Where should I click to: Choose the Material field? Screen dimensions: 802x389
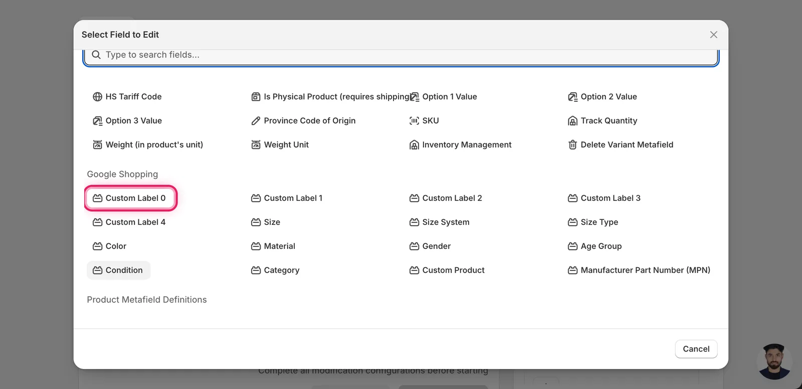coord(274,246)
